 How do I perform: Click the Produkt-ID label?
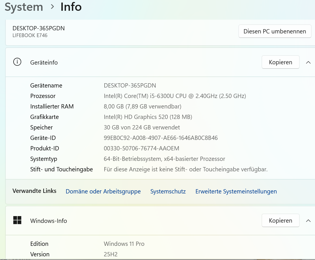tap(45, 148)
